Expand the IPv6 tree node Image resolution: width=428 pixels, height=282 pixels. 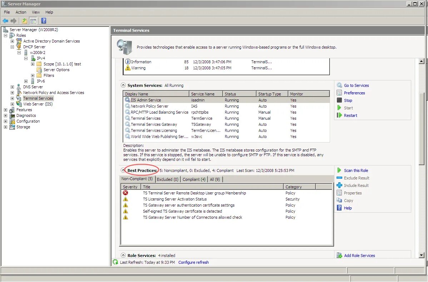tap(26, 81)
